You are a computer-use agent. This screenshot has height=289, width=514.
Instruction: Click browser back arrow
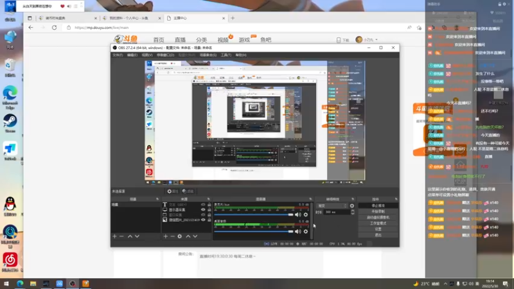pyautogui.click(x=31, y=28)
